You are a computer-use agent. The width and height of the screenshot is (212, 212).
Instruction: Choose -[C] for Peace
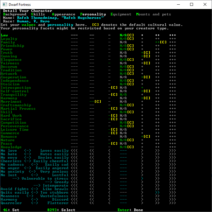(x=113, y=144)
